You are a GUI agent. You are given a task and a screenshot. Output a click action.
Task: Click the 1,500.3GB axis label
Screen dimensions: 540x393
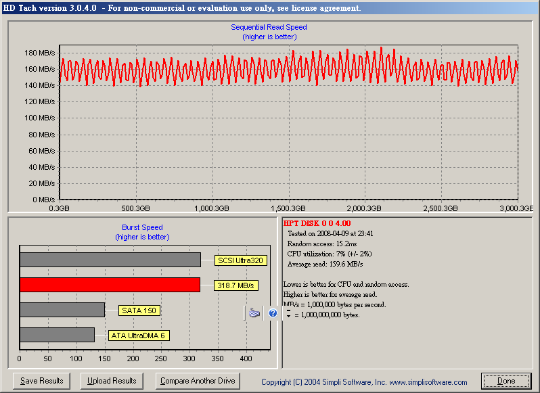(288, 208)
